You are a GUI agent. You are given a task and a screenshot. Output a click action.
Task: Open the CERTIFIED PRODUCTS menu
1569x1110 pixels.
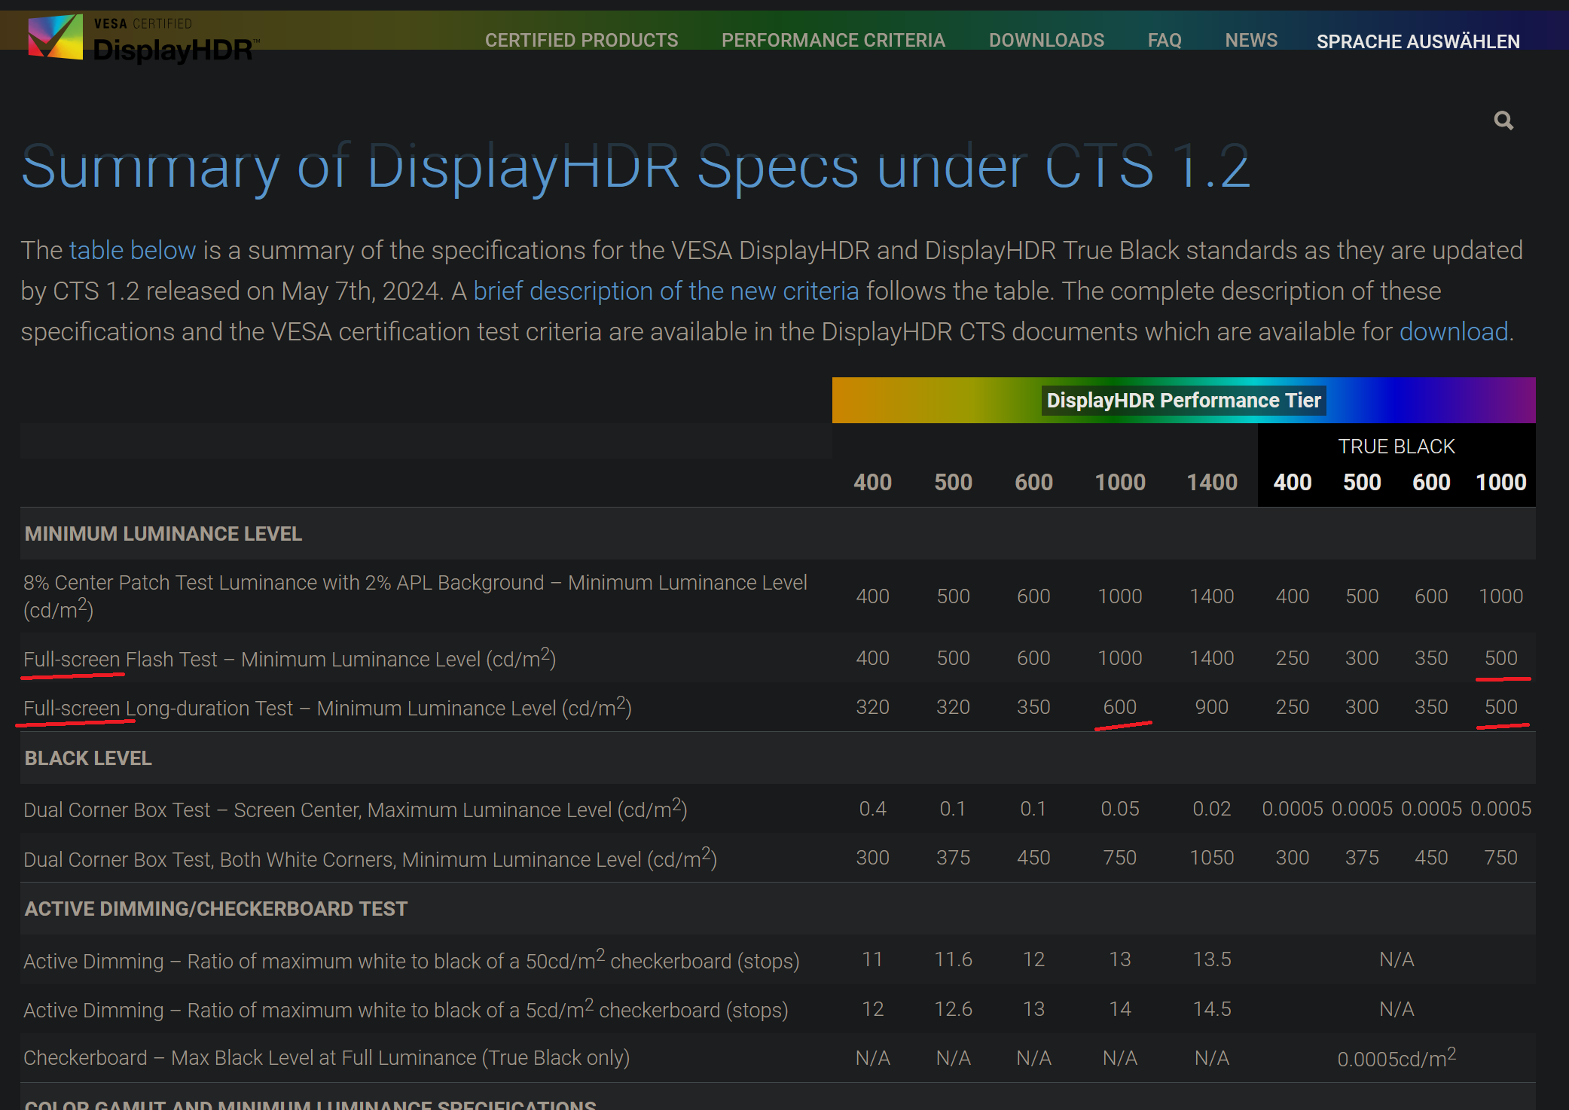[x=582, y=40]
